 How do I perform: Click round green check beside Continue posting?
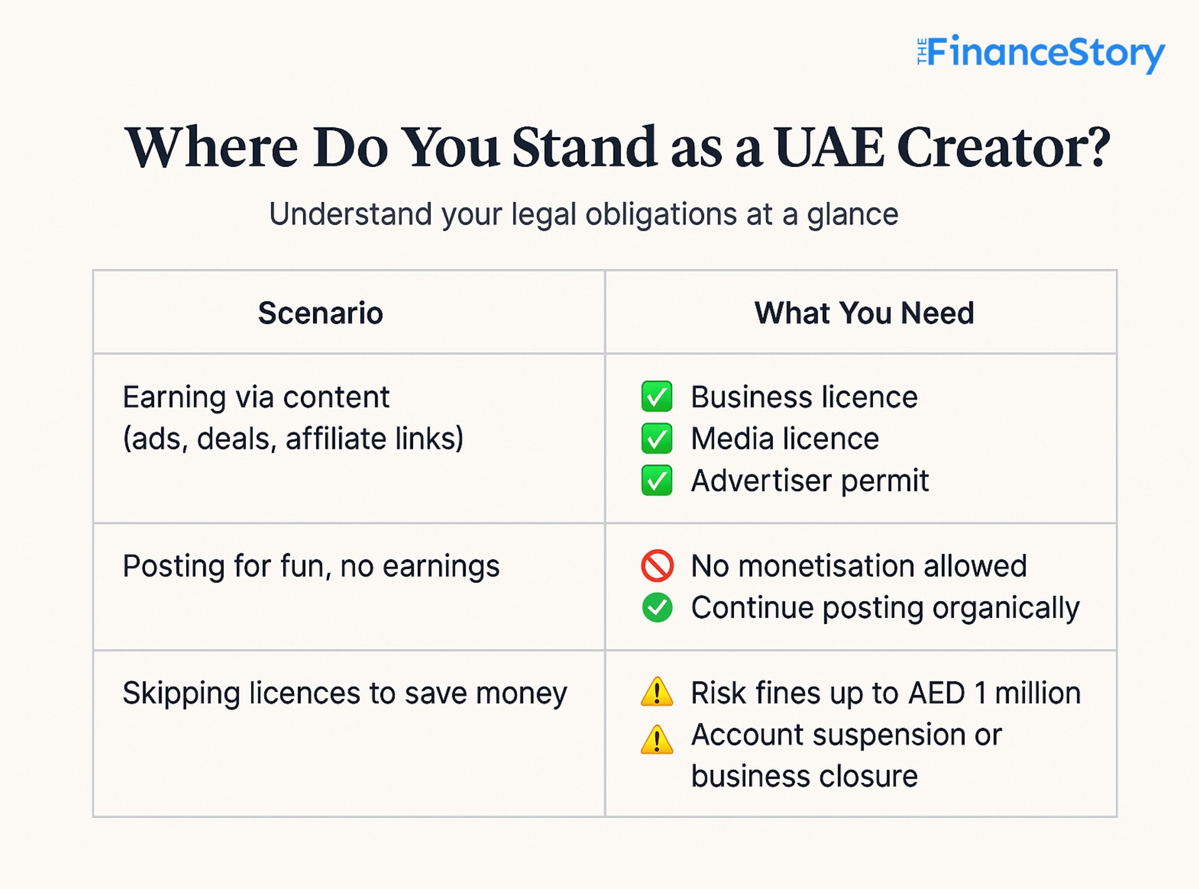point(657,607)
